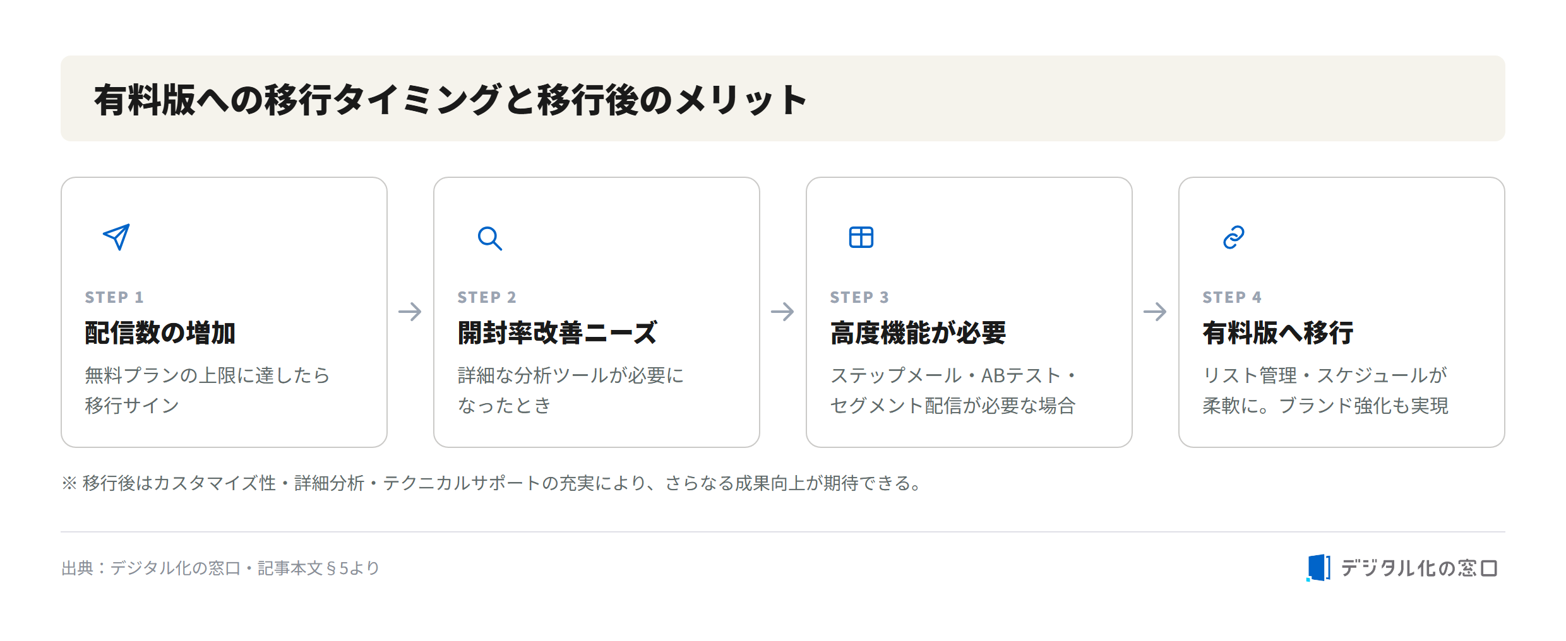
Task: Click the デジタル化の窓口 brand name text
Action: click(1419, 568)
